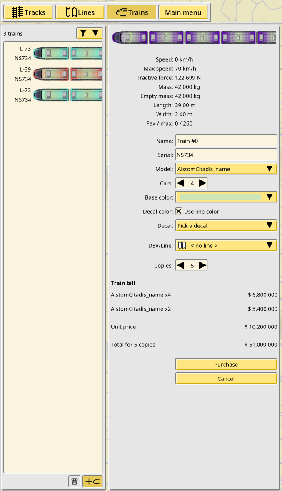Click the Empty mass 42,000 kg value

point(187,96)
